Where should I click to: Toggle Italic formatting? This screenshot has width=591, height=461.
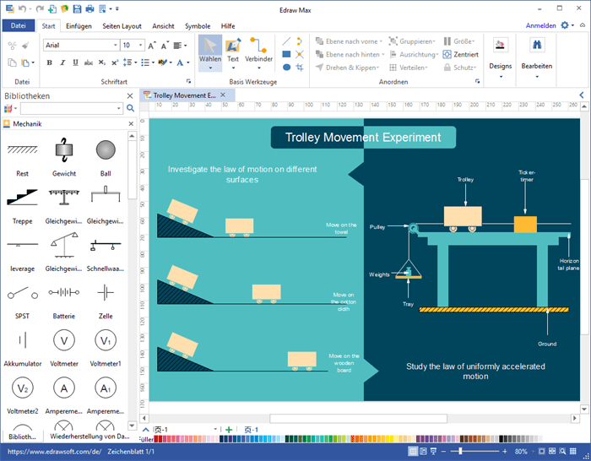pyautogui.click(x=62, y=62)
